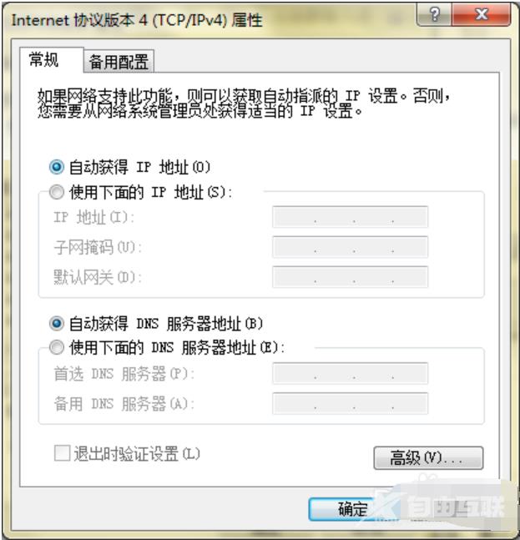Enable the 退出时验证设置 checkbox

(x=63, y=453)
